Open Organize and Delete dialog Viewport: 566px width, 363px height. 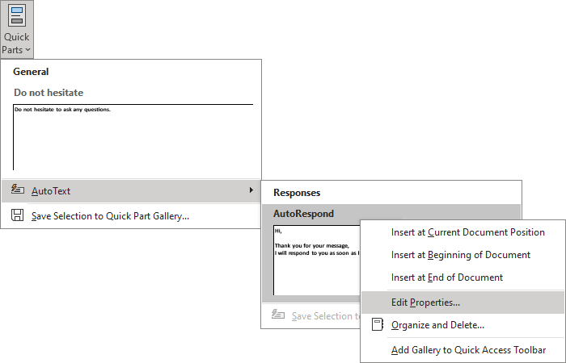coord(463,325)
